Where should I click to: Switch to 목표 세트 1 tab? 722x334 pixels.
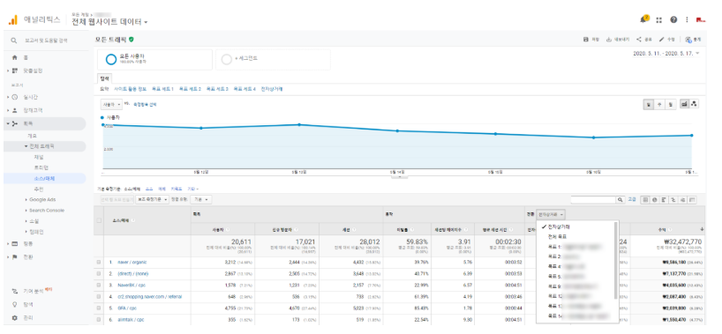point(162,89)
